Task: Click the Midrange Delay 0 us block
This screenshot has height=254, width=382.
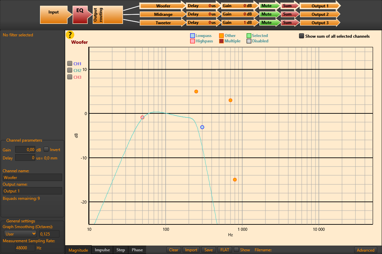Action: pos(203,14)
